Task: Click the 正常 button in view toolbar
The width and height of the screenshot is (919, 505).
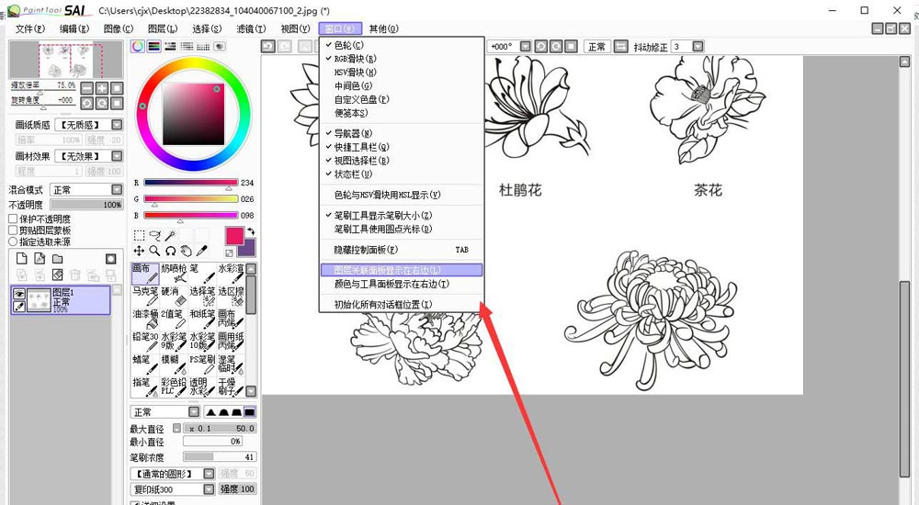Action: [596, 46]
